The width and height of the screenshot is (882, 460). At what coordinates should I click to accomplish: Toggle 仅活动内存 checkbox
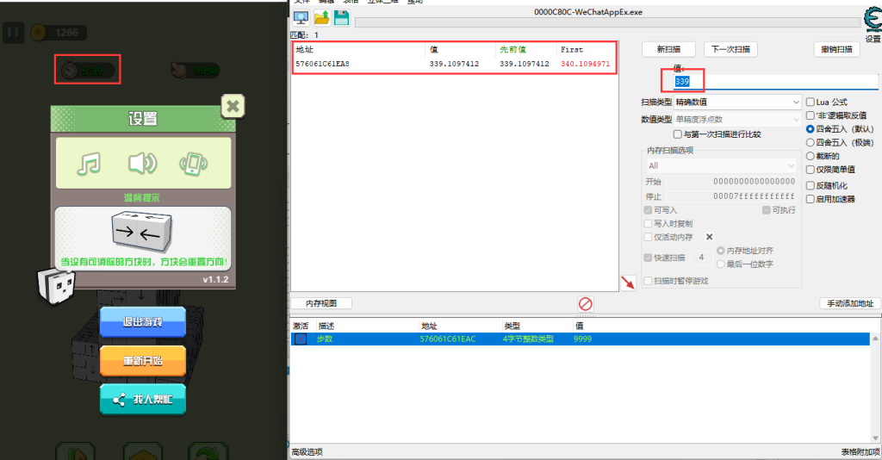(648, 237)
